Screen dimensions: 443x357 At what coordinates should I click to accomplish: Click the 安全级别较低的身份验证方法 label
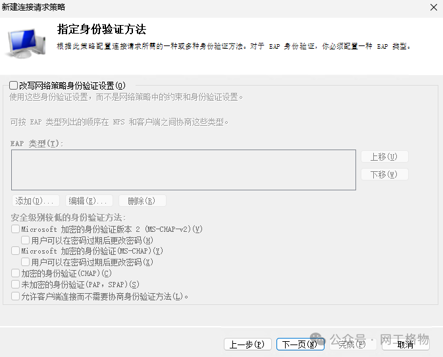pyautogui.click(x=68, y=217)
